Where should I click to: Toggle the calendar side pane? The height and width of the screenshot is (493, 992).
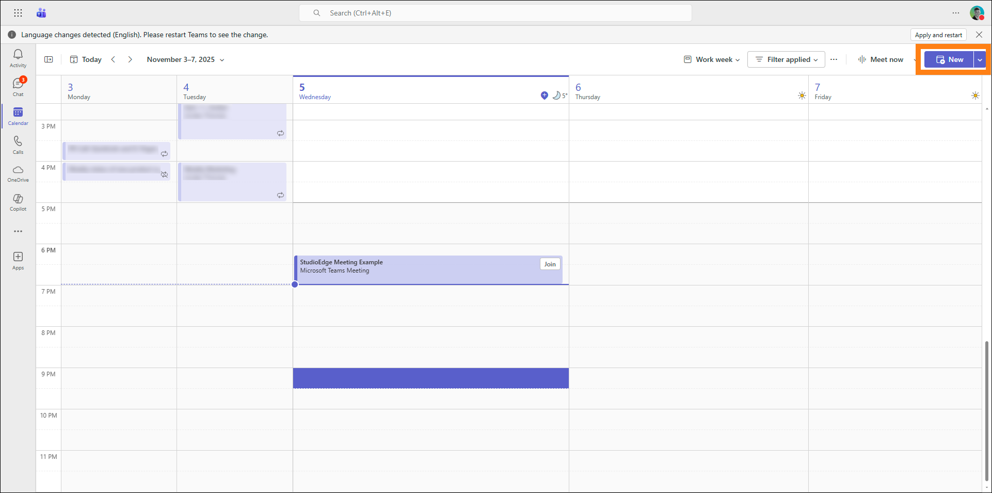tap(49, 59)
